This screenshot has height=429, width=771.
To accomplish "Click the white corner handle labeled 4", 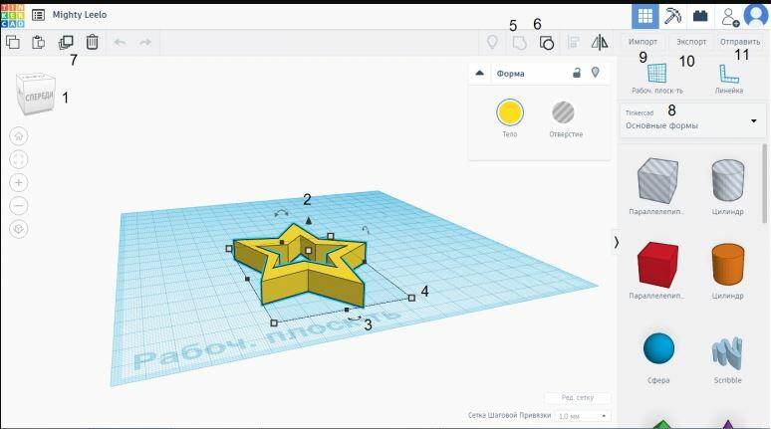I will (x=411, y=298).
